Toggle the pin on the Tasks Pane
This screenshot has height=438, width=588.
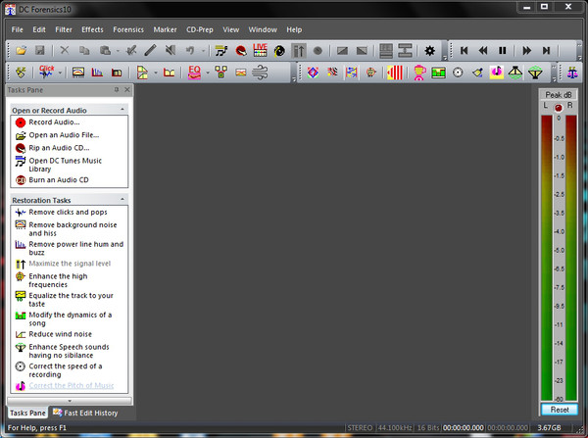116,89
